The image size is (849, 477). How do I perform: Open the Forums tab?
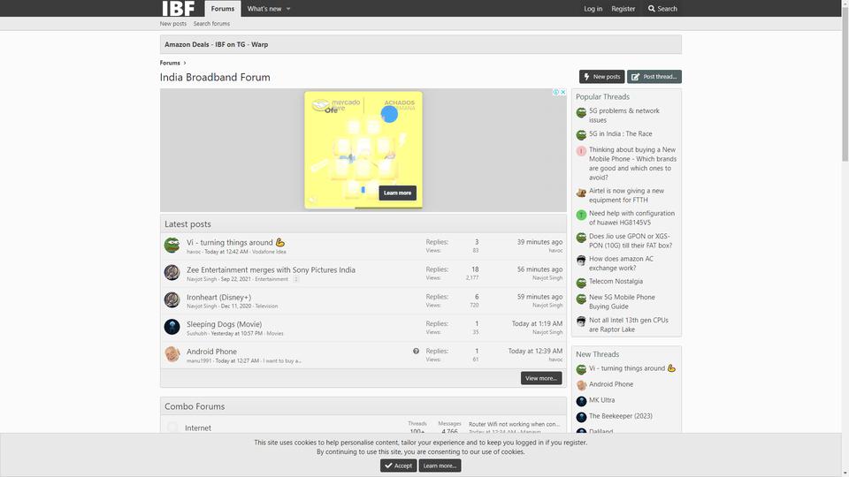(x=223, y=9)
